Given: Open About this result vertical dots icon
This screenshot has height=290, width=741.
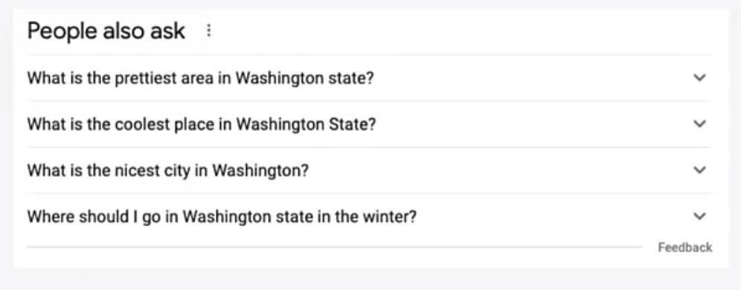Looking at the screenshot, I should click(209, 32).
